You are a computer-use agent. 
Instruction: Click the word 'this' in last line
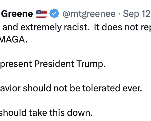point(57,113)
